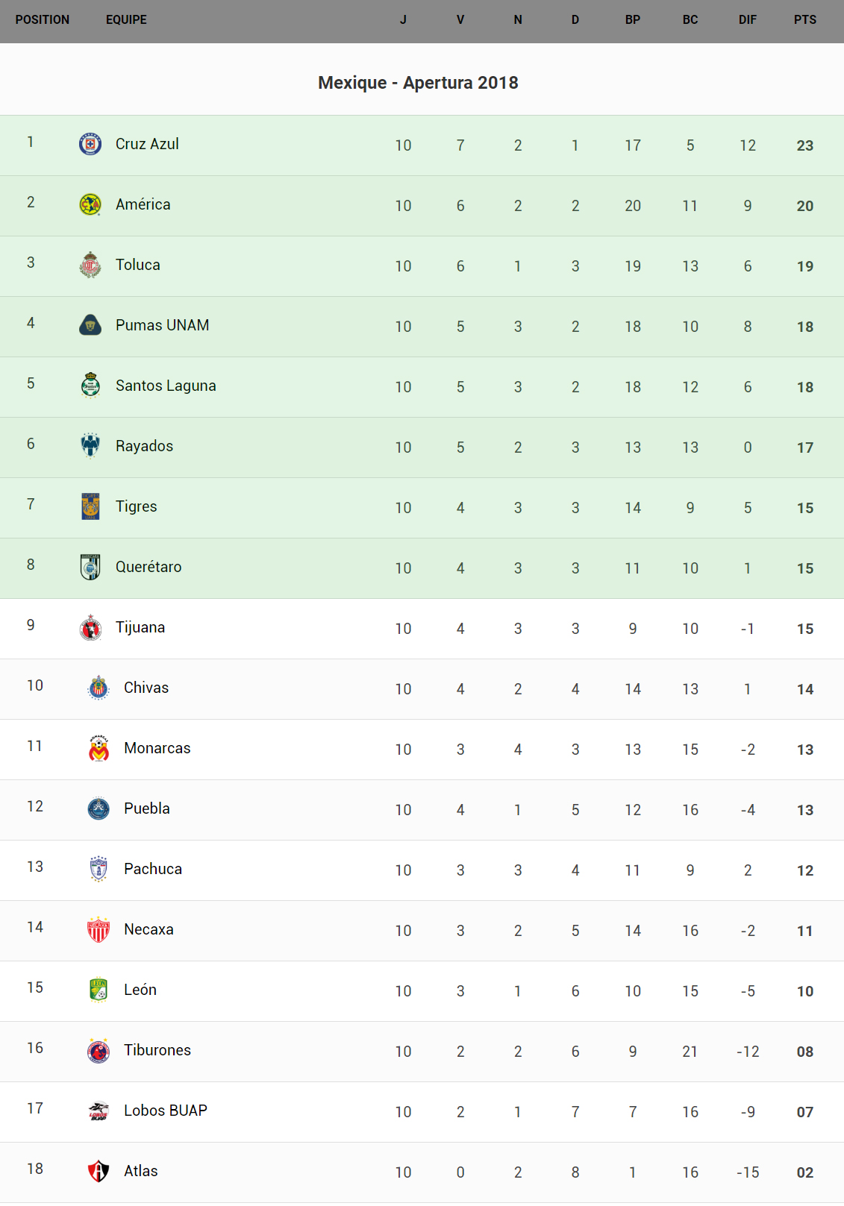Click the Cruz Azul club crest
This screenshot has width=844, height=1206.
pyautogui.click(x=90, y=144)
